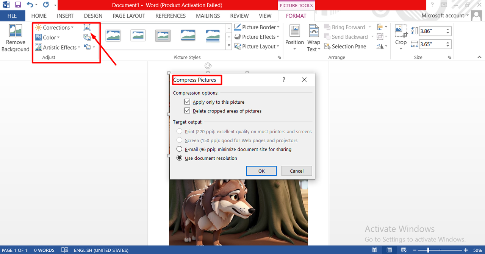The width and height of the screenshot is (485, 254).
Task: Select Use document resolution radio option
Action: (x=180, y=158)
